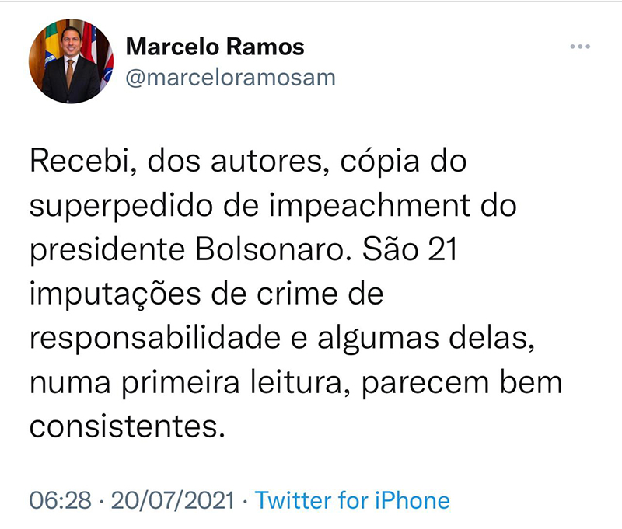
Task: Click the 06:28 timestamp
Action: 61,500
